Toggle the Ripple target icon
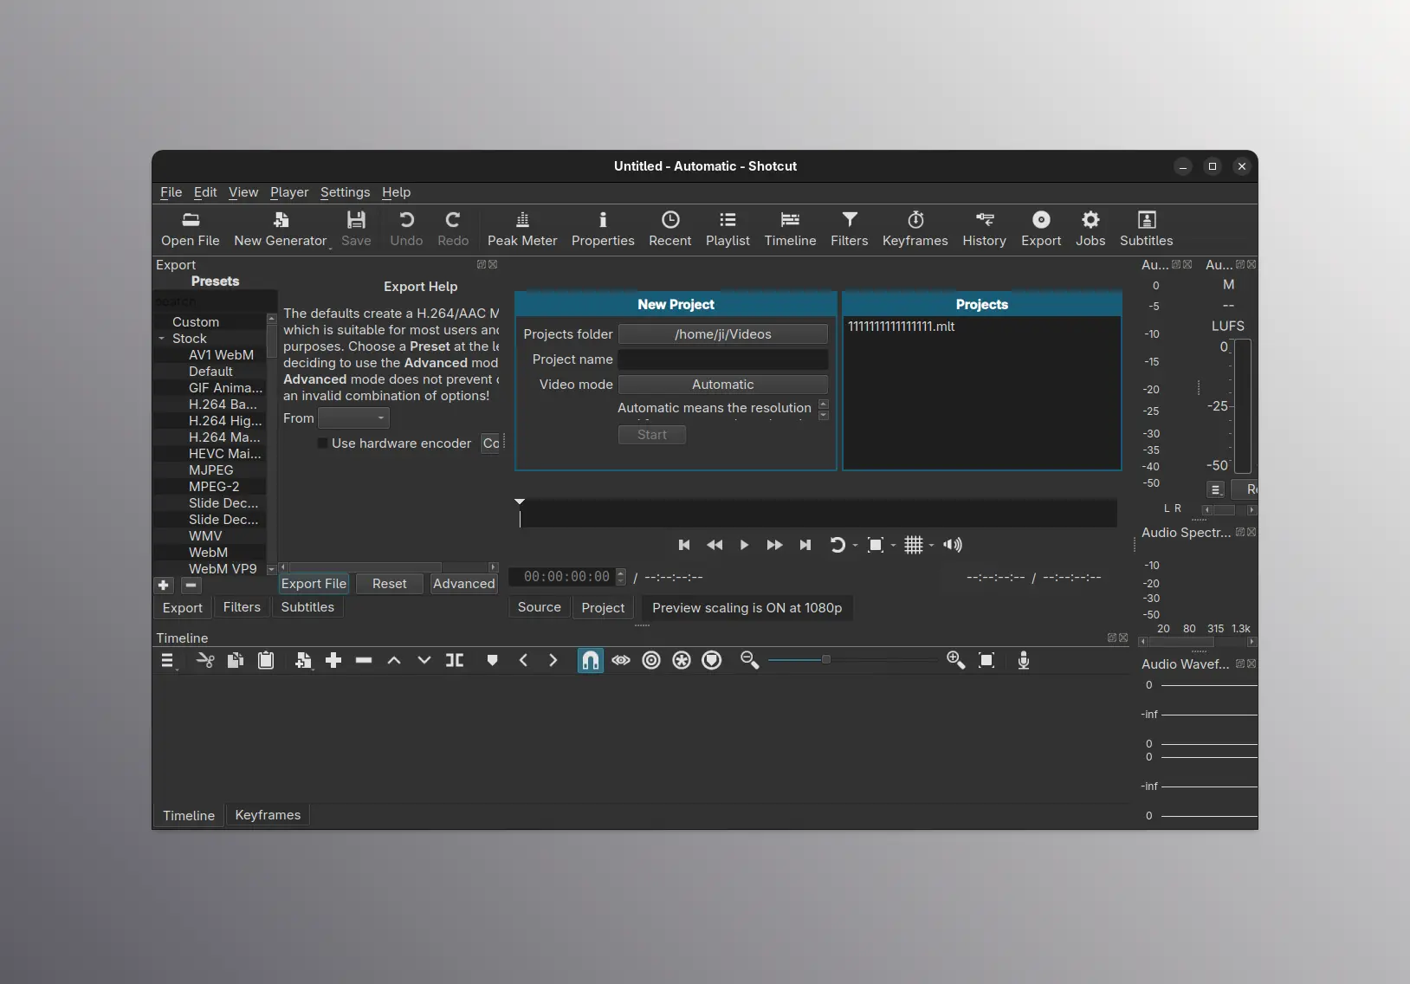Viewport: 1410px width, 984px height. tap(651, 661)
